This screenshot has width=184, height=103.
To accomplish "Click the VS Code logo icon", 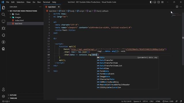I will coord(3,2).
